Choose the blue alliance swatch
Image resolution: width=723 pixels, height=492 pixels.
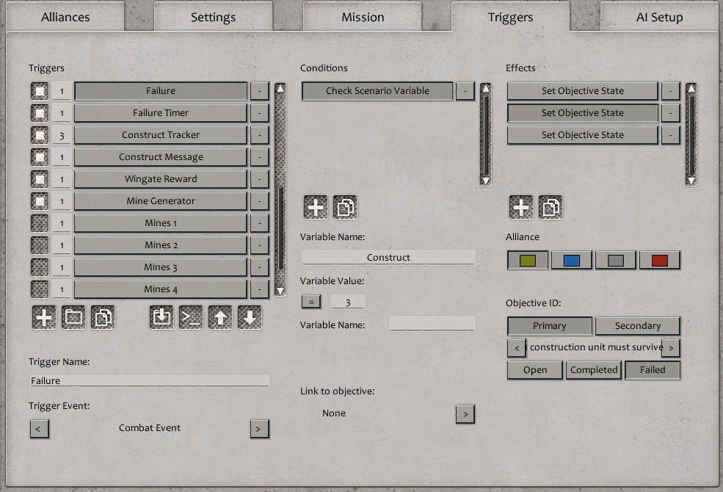click(x=572, y=261)
